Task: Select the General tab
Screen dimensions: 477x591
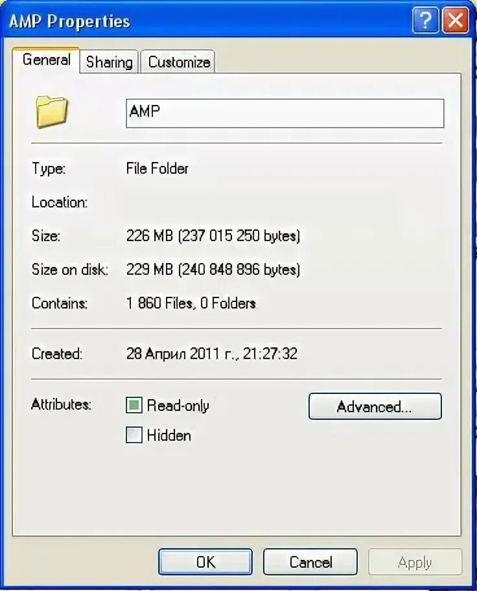Action: [x=47, y=60]
